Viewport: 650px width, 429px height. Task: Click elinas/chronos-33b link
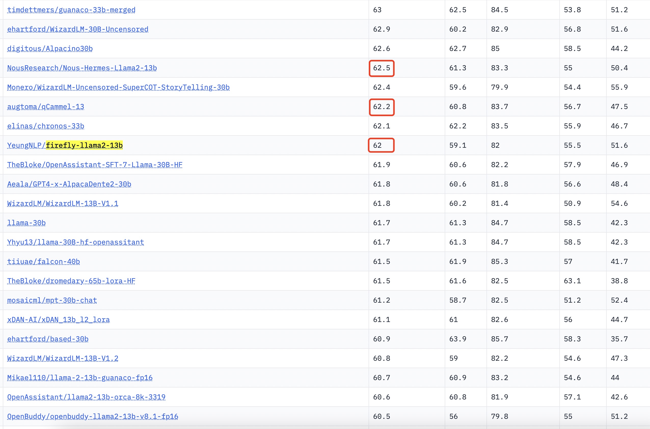click(x=45, y=126)
